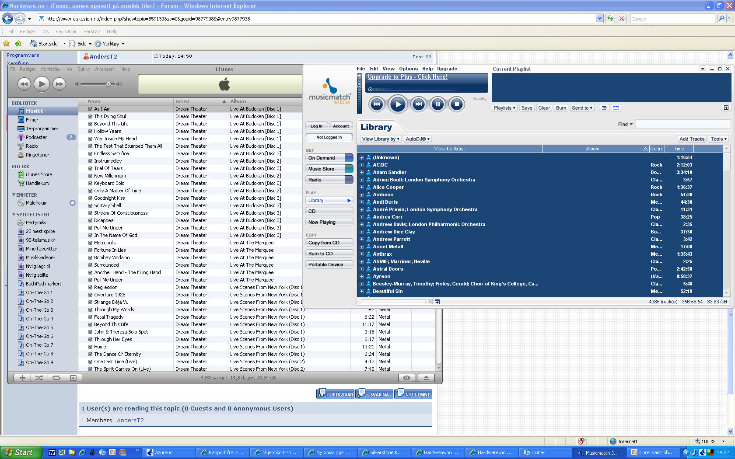This screenshot has width=735, height=459.
Task: Open the iTunes Kontroller menu
Action: 51,69
